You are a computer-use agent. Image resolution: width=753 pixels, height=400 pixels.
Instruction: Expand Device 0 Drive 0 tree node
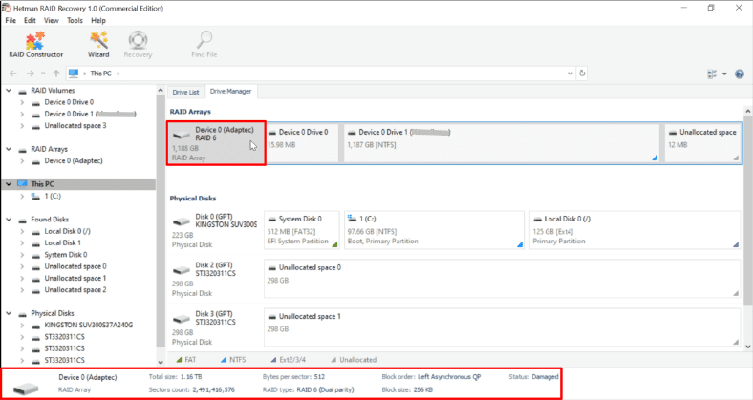click(22, 102)
